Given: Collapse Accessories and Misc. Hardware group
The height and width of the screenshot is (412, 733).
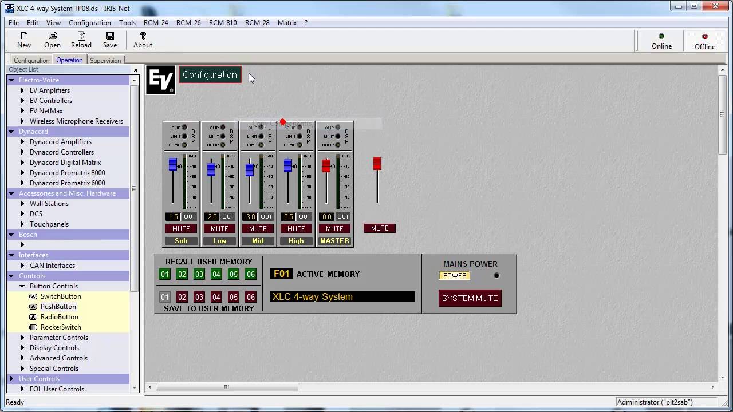Looking at the screenshot, I should click(x=11, y=193).
